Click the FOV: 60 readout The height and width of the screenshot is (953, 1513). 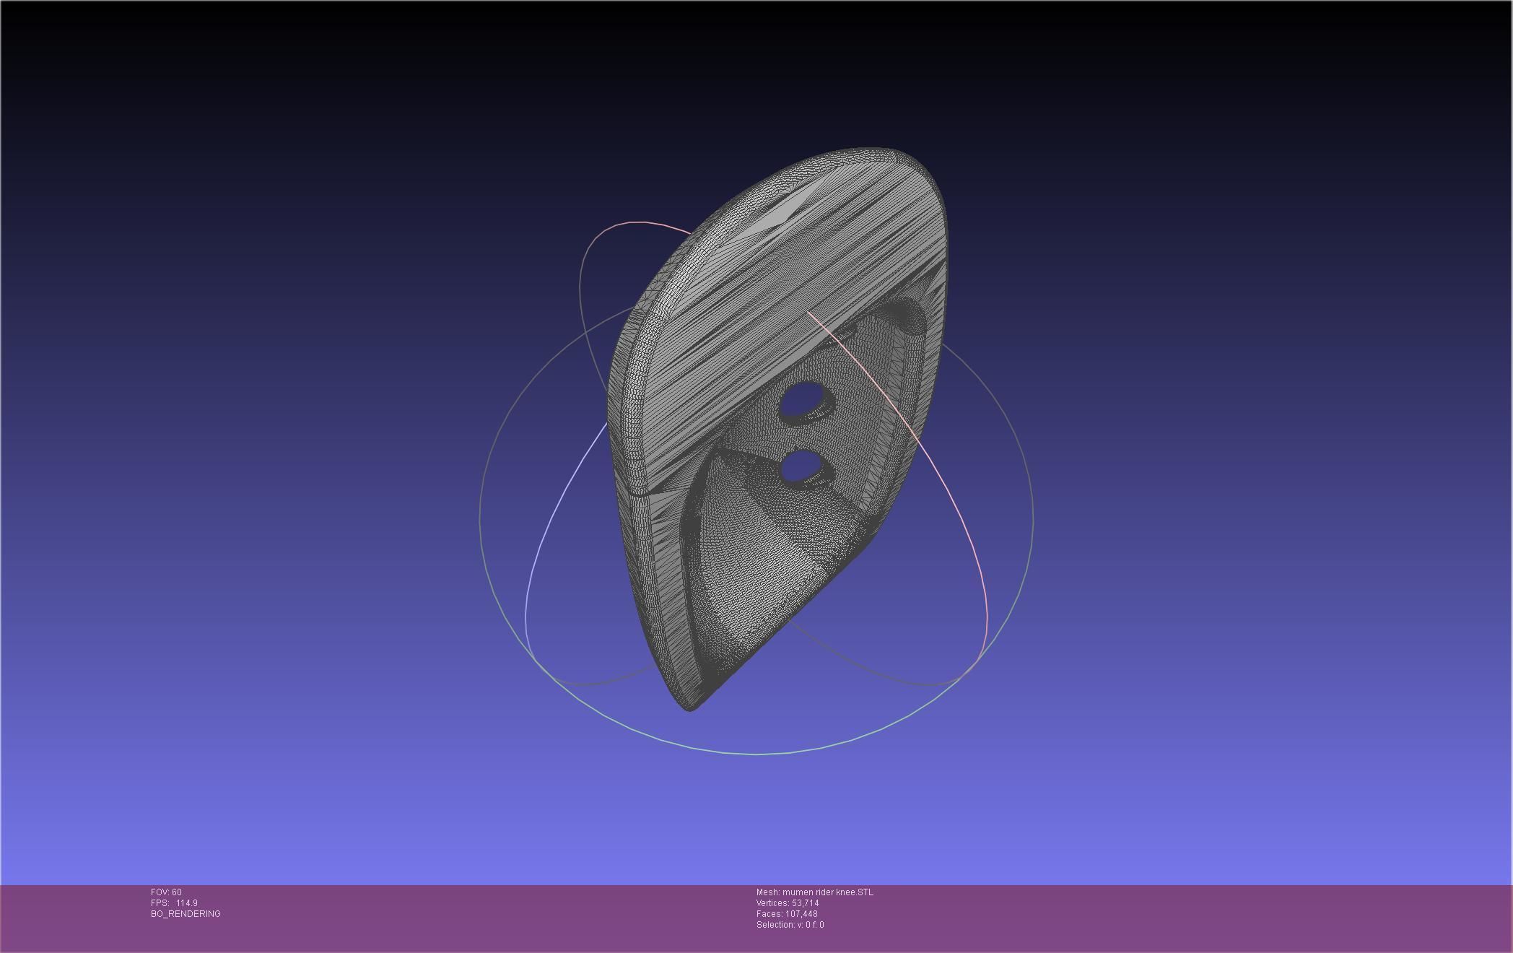tap(166, 892)
